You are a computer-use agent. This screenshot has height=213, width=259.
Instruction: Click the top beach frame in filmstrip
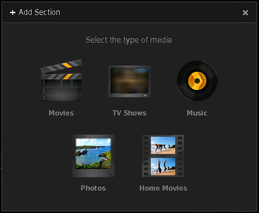point(163,145)
